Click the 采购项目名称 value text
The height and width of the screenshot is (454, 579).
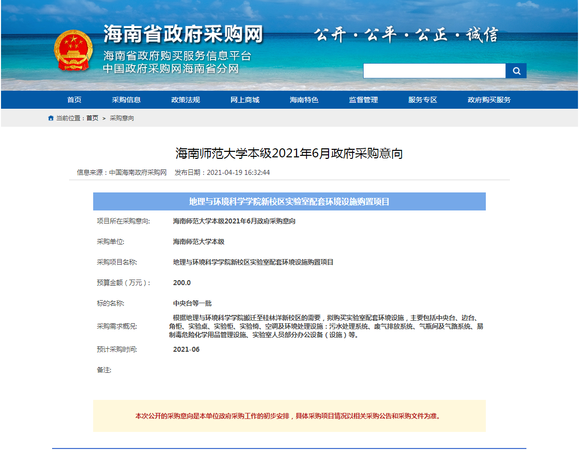point(253,262)
